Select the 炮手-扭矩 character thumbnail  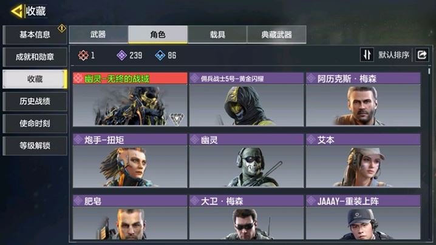(130, 161)
